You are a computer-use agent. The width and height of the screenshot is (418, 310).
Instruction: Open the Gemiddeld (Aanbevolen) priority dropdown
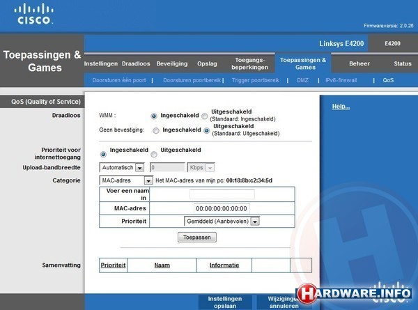222,222
